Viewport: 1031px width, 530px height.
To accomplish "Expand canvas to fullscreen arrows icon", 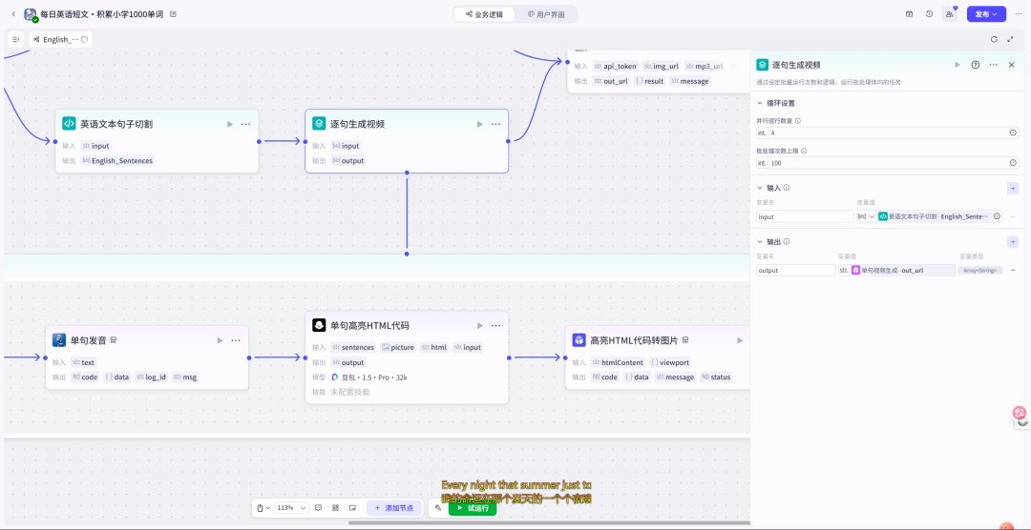I will coord(1011,39).
